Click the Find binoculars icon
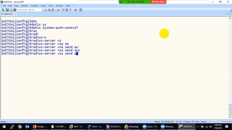 53,10
